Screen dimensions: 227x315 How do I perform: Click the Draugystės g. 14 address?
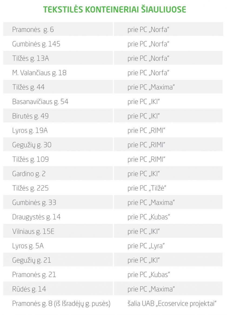pyautogui.click(x=36, y=217)
